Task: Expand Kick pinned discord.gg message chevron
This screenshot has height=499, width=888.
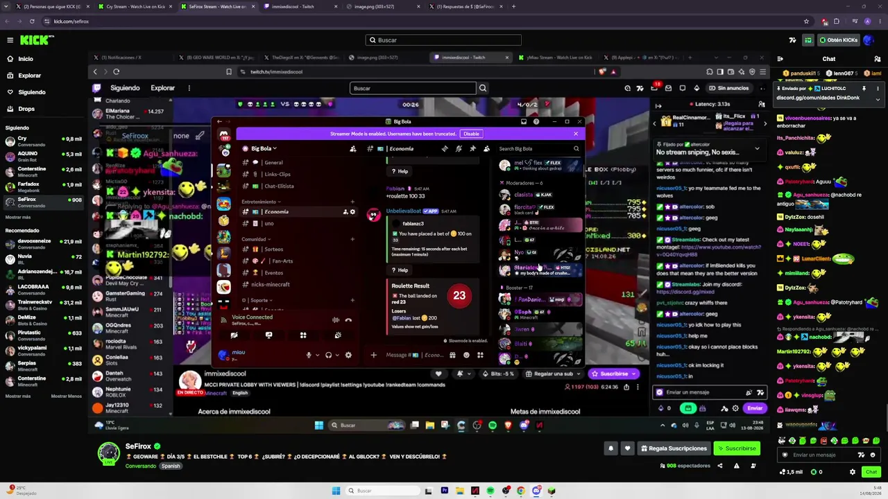Action: click(x=878, y=99)
